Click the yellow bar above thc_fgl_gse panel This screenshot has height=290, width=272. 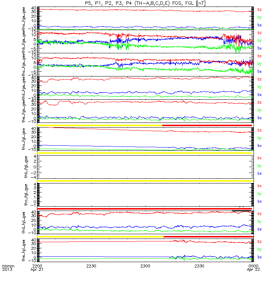pyautogui.click(x=145, y=181)
